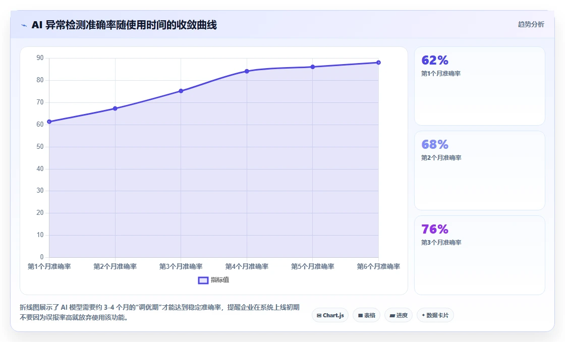Click the icon inside the 进度 chip

pyautogui.click(x=392, y=316)
